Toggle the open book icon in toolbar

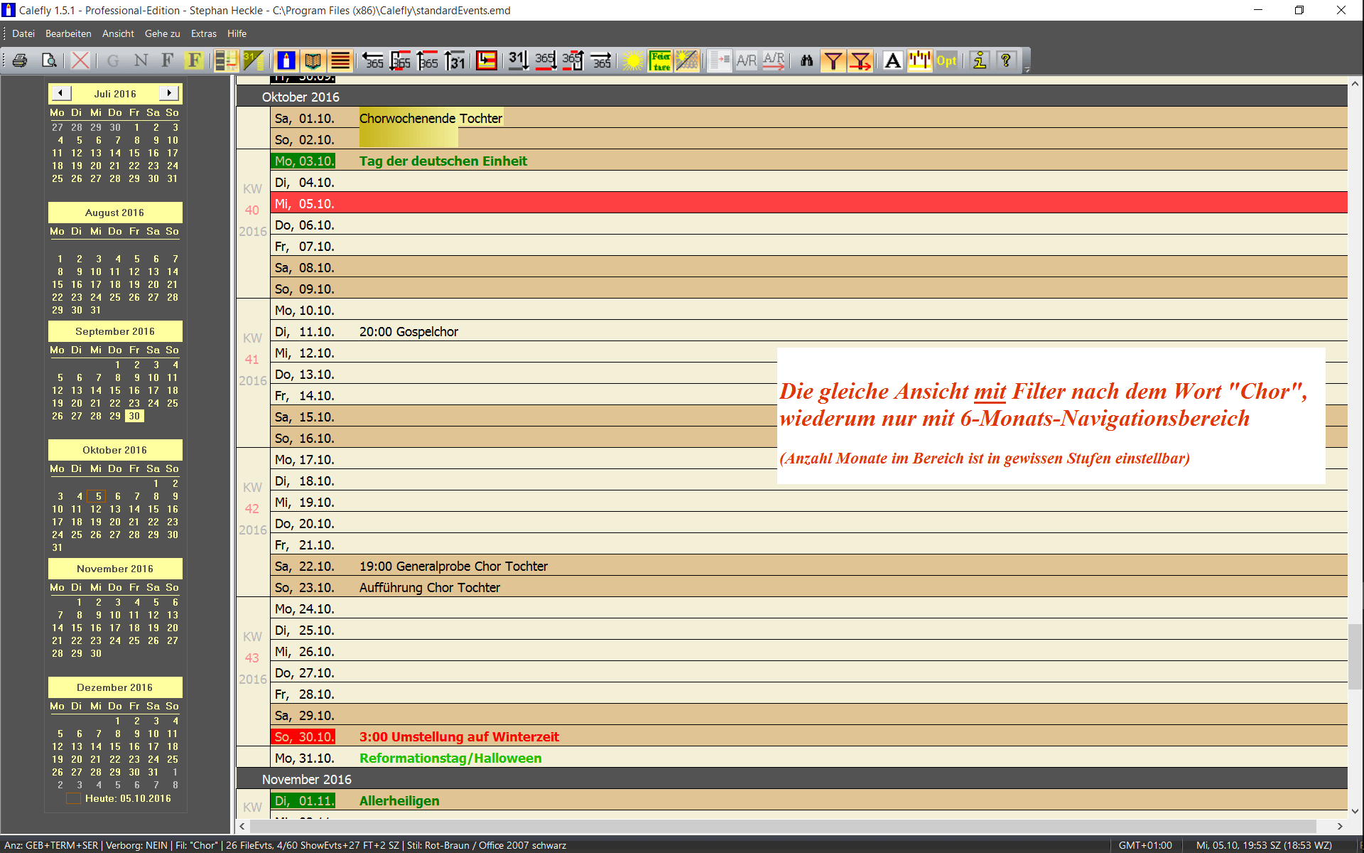coord(313,60)
